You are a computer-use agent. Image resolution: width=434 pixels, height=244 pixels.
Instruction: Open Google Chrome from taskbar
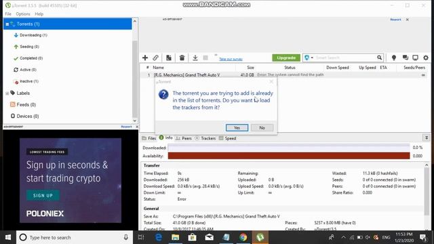coord(243,237)
